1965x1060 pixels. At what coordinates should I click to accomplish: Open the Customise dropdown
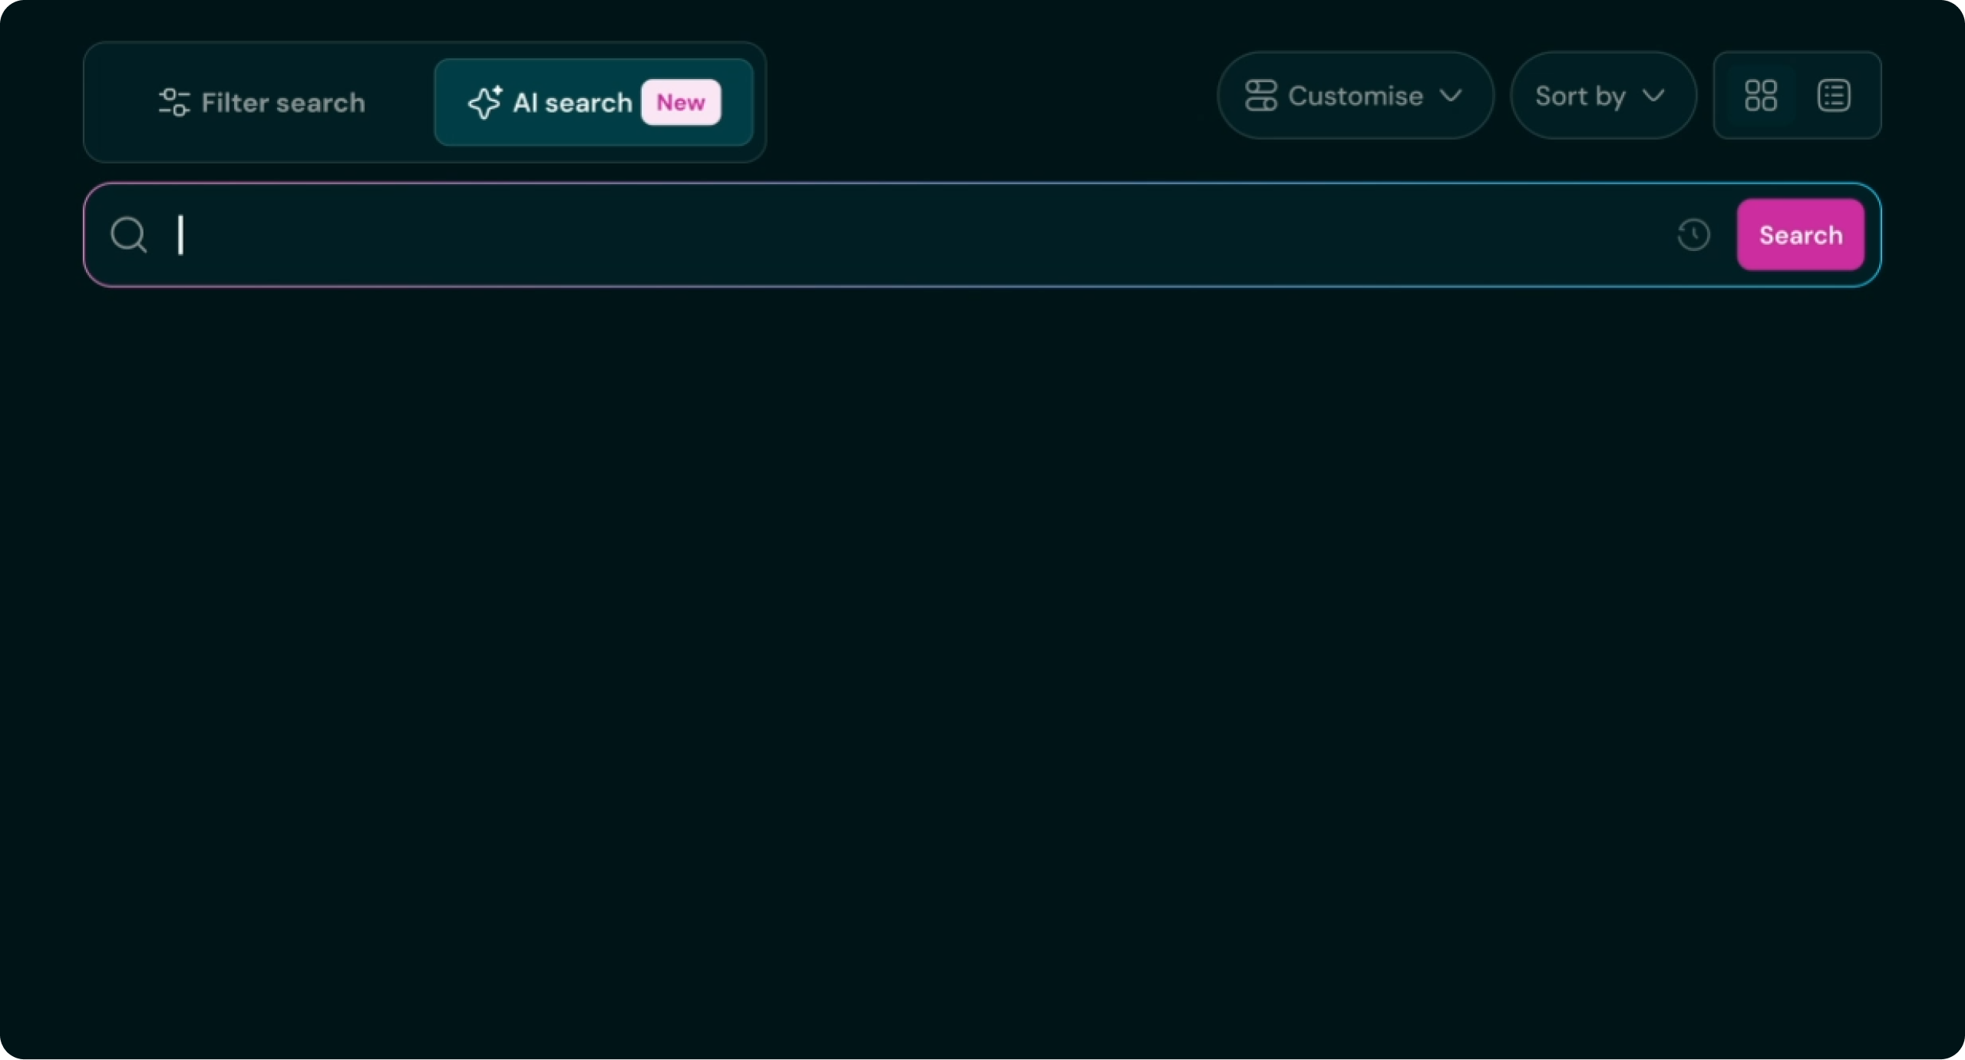coord(1355,96)
